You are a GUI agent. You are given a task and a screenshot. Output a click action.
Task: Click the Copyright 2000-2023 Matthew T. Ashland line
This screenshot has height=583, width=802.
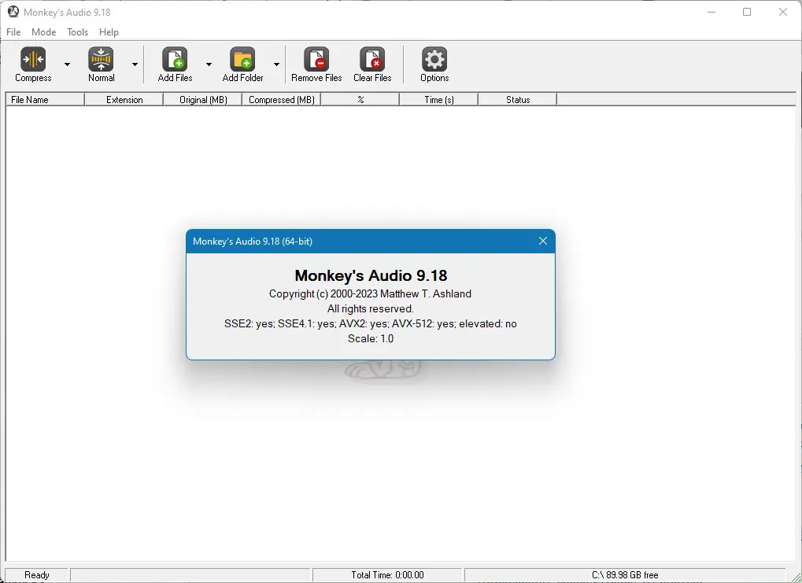click(x=371, y=293)
